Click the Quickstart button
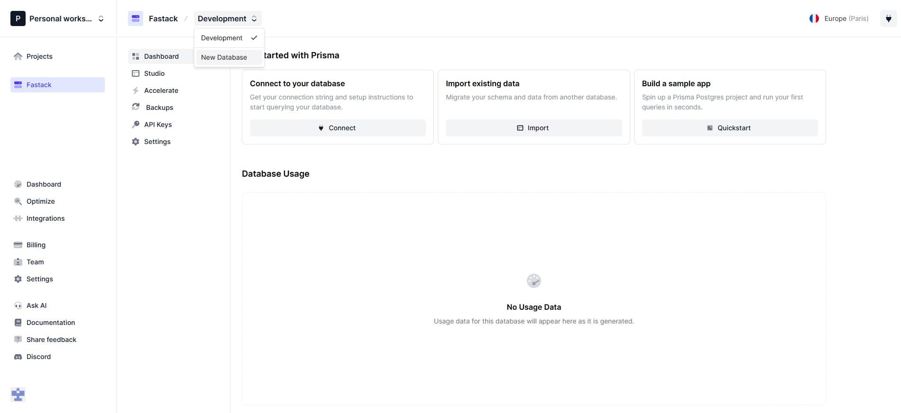The height and width of the screenshot is (413, 901). click(730, 128)
